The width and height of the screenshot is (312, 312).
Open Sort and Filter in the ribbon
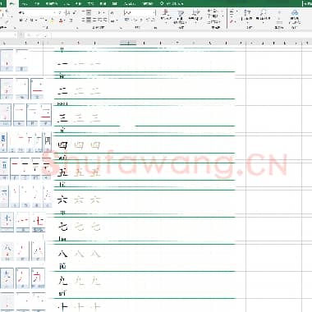click(x=247, y=16)
